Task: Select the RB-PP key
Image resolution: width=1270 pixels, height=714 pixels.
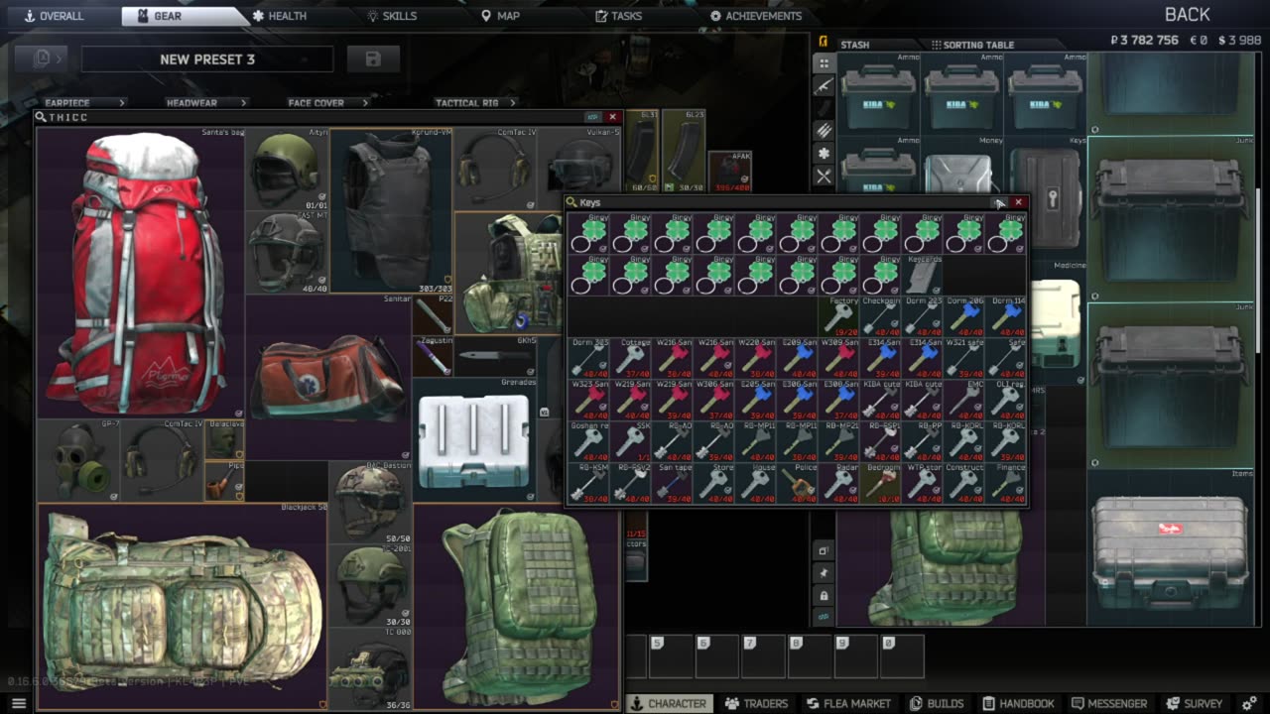Action: [922, 441]
